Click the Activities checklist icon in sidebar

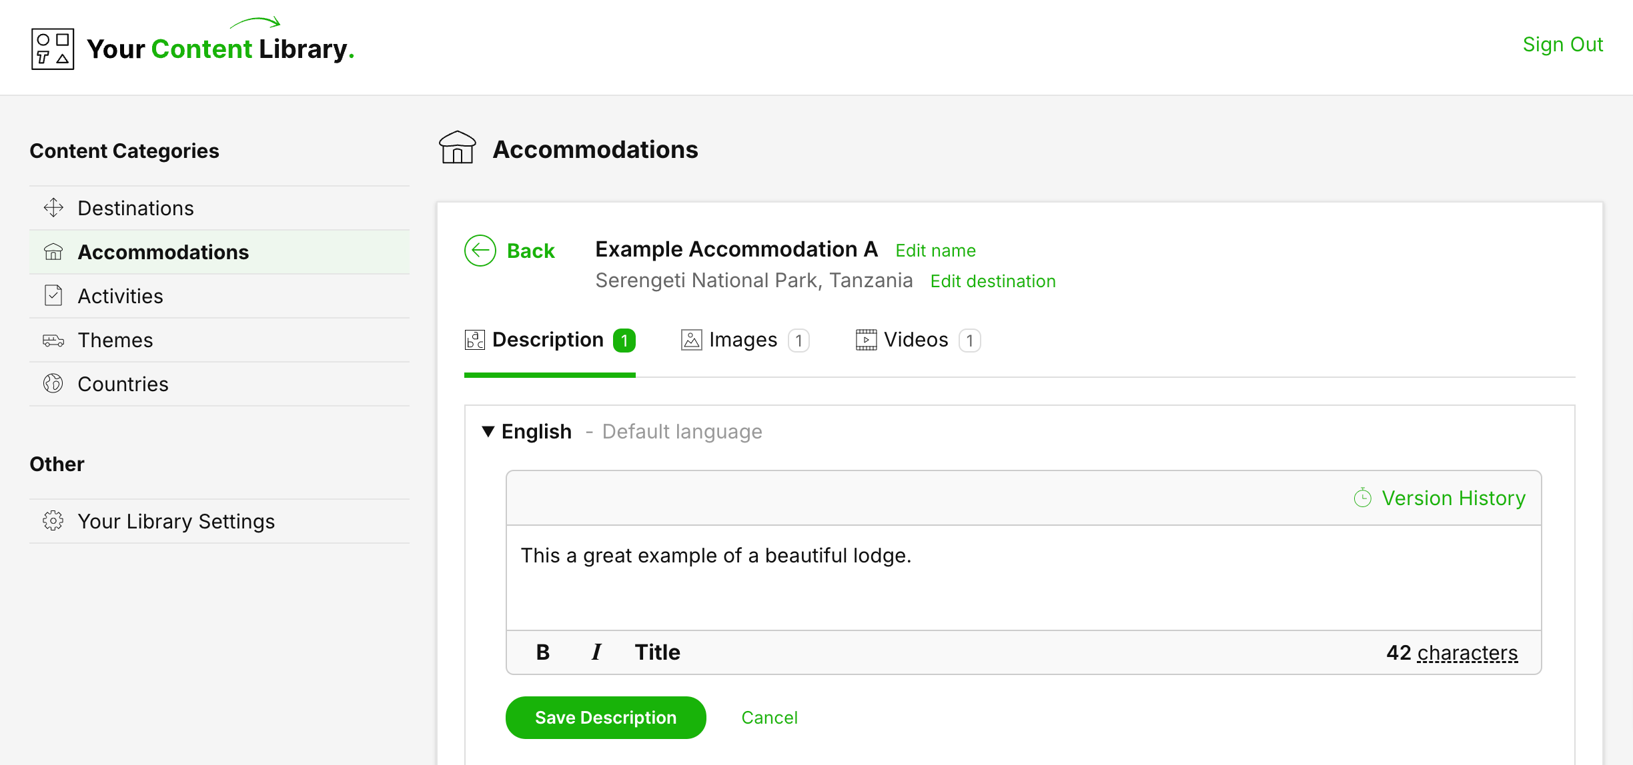(x=53, y=295)
